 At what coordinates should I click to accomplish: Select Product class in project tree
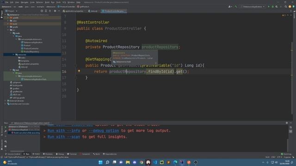[26, 45]
